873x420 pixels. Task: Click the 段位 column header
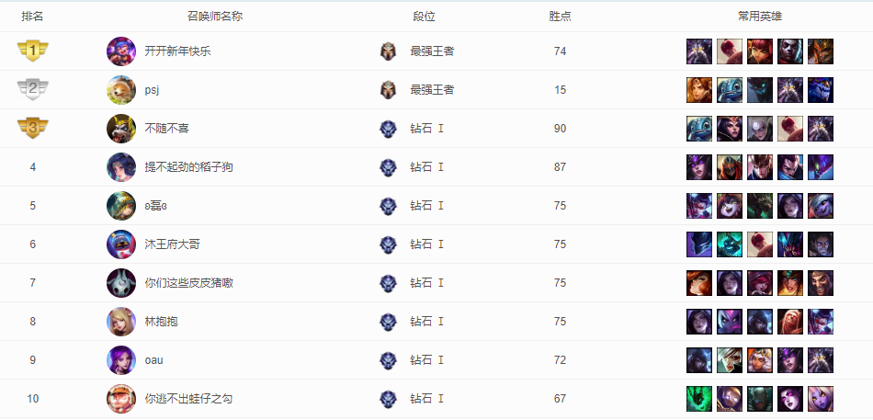[x=424, y=17]
